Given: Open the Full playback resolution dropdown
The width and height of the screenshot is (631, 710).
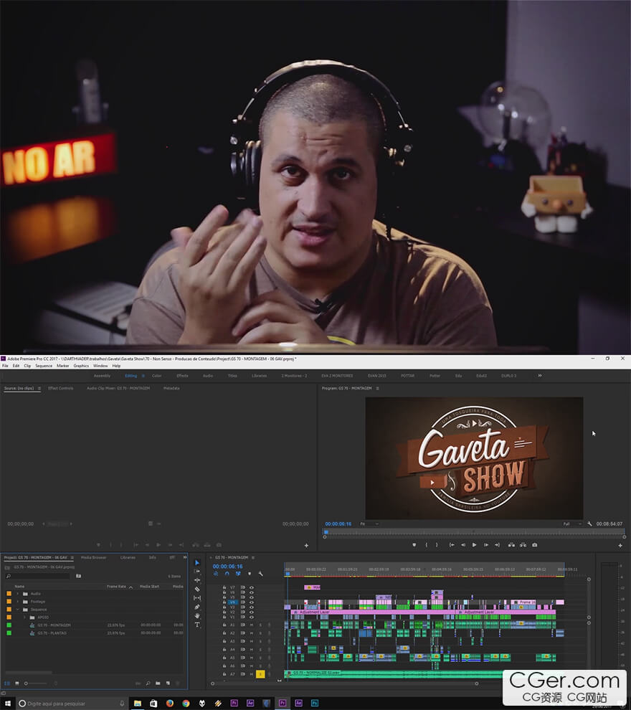Looking at the screenshot, I should coord(573,524).
